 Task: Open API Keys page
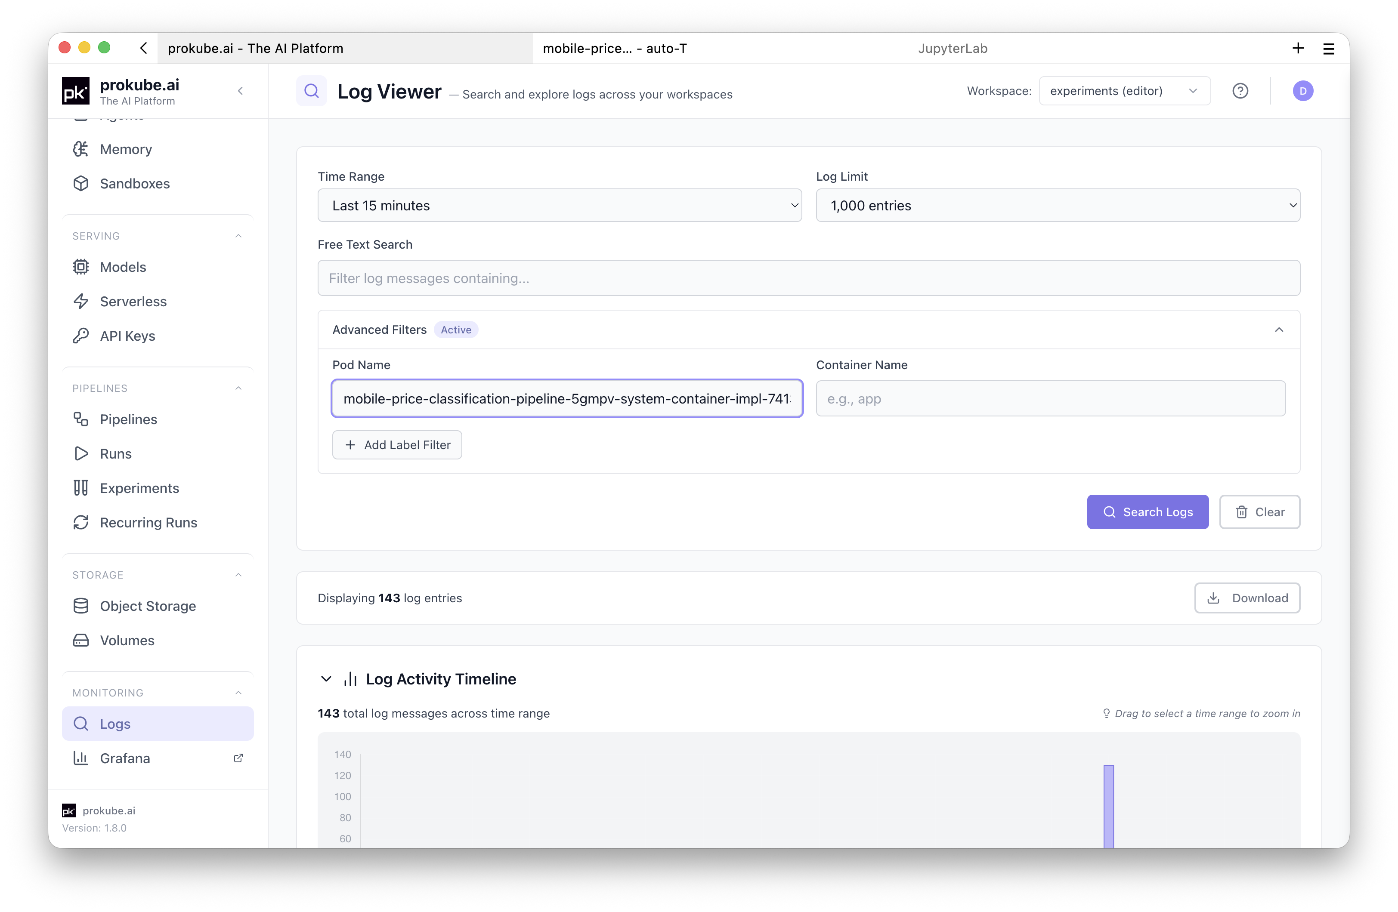click(158, 335)
